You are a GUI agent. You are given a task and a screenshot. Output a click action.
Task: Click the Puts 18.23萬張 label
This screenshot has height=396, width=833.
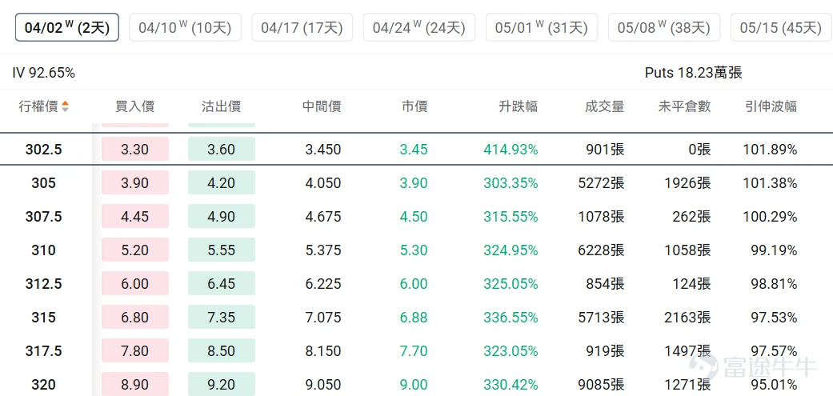coord(693,74)
